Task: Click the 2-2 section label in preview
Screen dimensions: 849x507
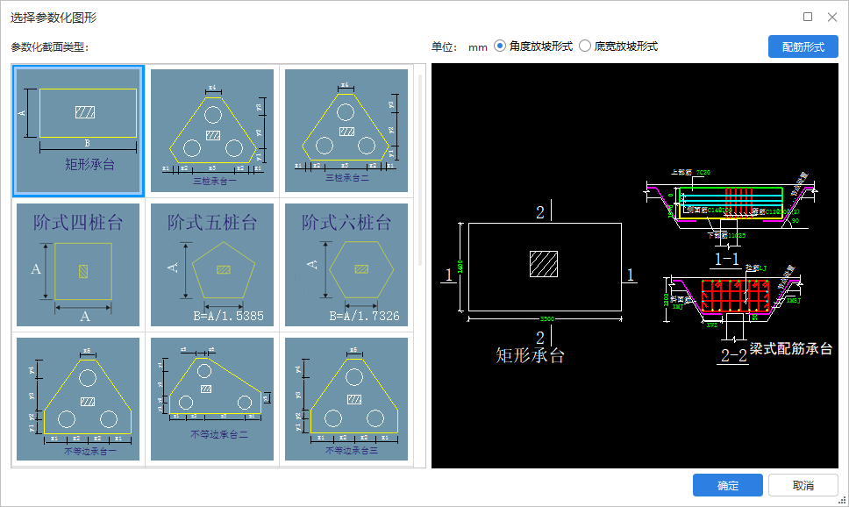Action: pos(734,355)
